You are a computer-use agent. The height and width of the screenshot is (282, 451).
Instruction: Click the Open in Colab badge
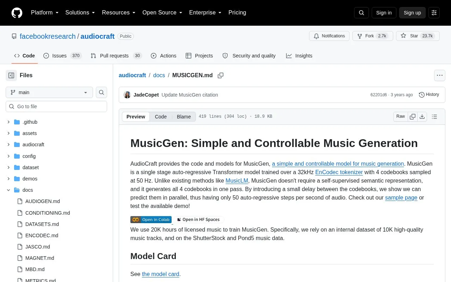tap(151, 220)
